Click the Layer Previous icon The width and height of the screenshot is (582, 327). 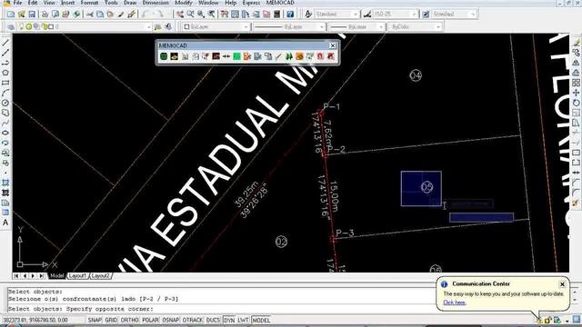coord(168,27)
